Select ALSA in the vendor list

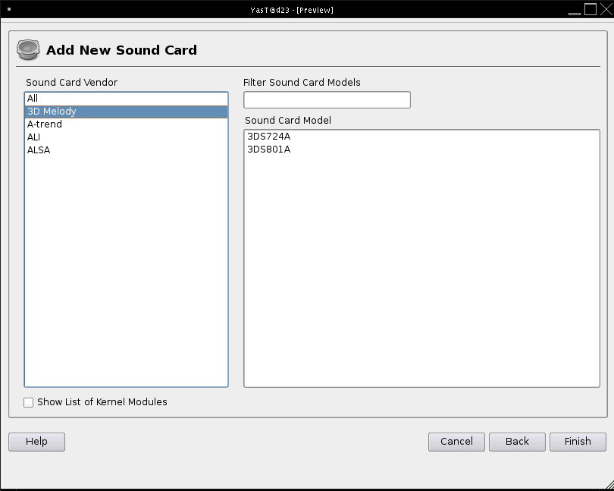coord(39,150)
